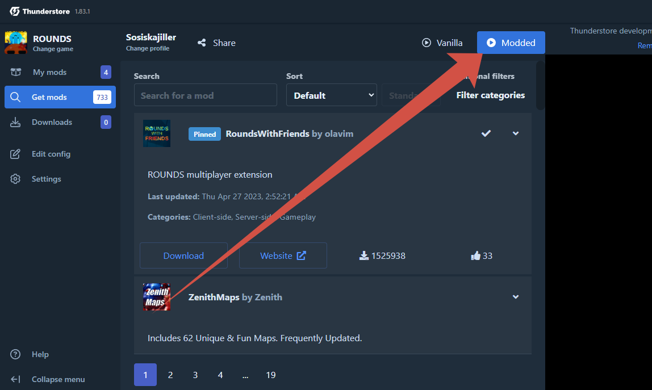
Task: Click the RoundsWithFriends by olavim title
Action: (290, 133)
